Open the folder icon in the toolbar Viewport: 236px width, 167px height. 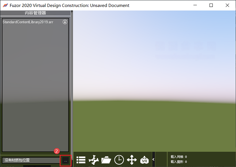[x=106, y=160]
